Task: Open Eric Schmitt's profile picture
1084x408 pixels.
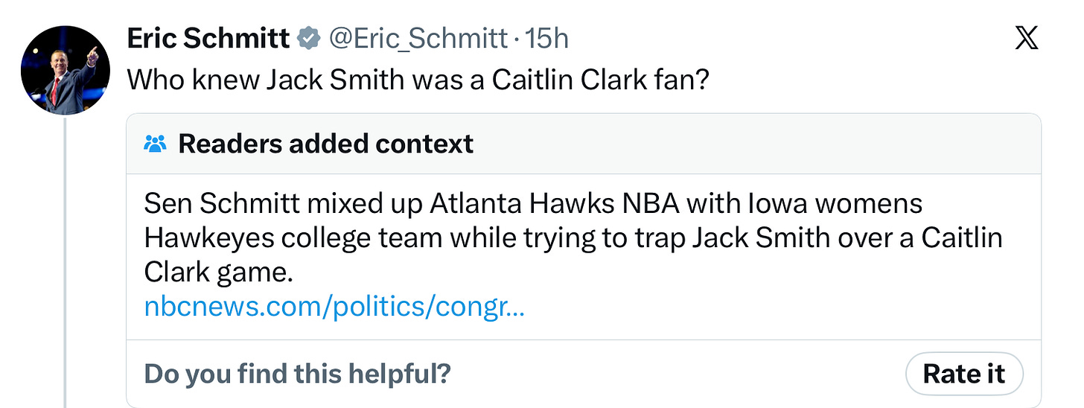Action: [x=66, y=71]
